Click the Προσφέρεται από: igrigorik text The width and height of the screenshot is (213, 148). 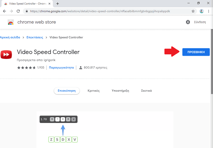pyautogui.click(x=36, y=60)
